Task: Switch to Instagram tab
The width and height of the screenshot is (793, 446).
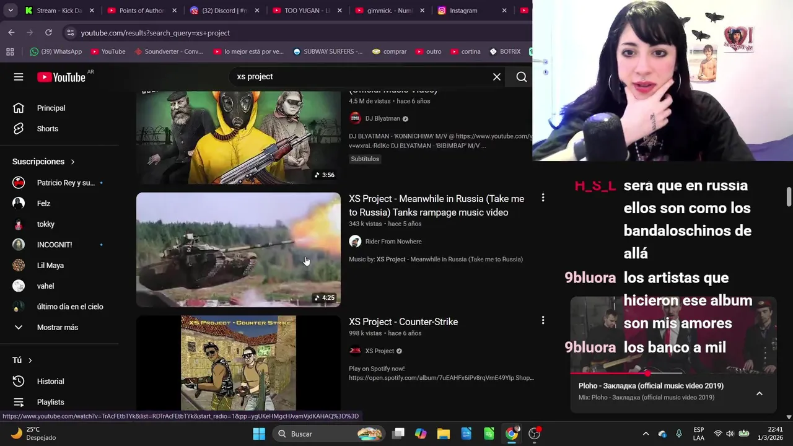Action: coord(463,11)
